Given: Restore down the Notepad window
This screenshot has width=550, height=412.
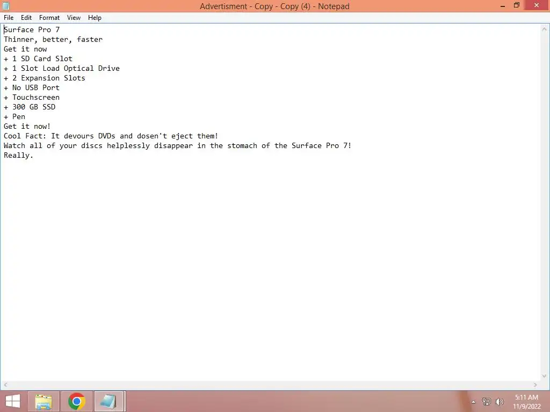Looking at the screenshot, I should click(x=516, y=5).
